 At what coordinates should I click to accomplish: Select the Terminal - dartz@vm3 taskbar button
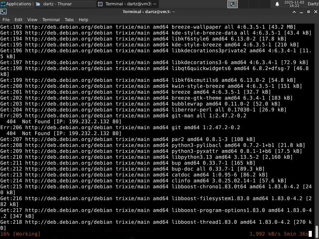tap(127, 4)
